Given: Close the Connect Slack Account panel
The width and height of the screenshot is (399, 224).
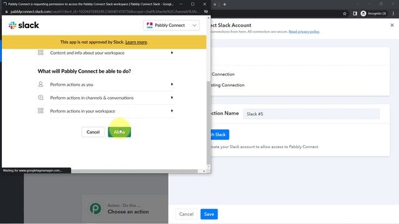Looking at the screenshot, I should [392, 25].
